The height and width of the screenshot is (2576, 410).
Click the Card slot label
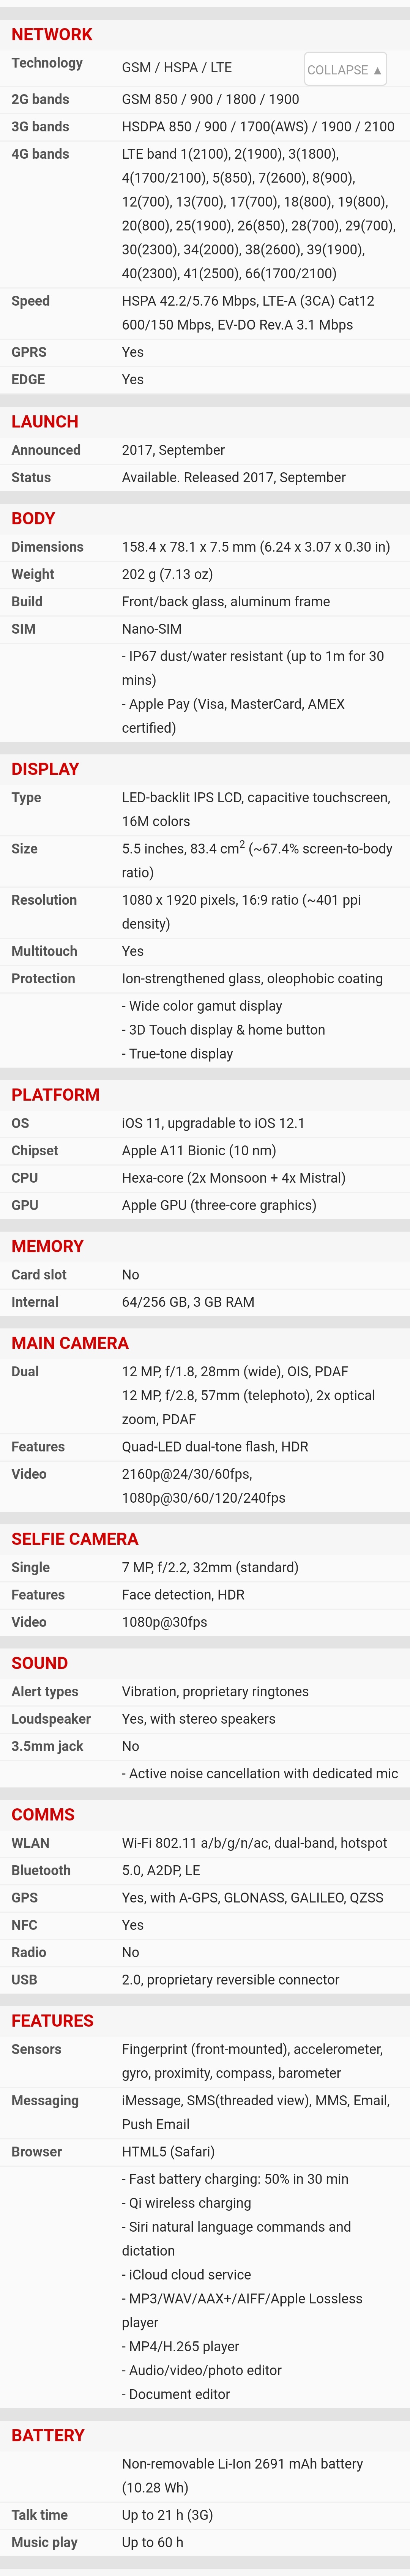39,1275
